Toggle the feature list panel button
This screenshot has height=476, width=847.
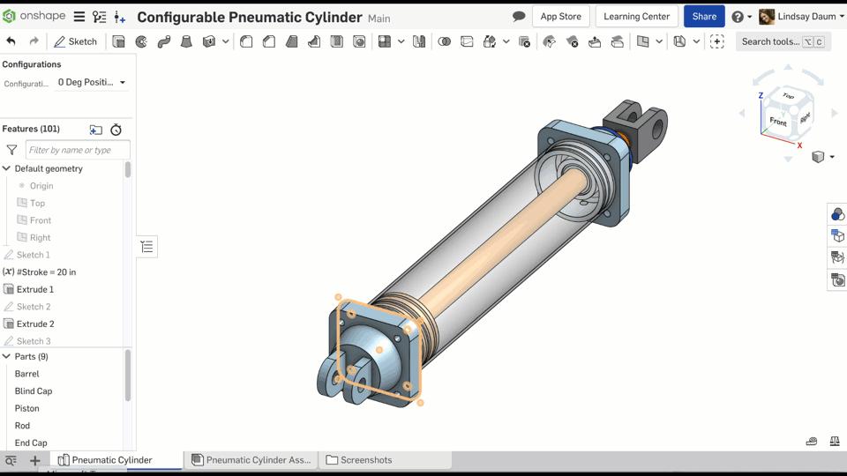coord(147,247)
